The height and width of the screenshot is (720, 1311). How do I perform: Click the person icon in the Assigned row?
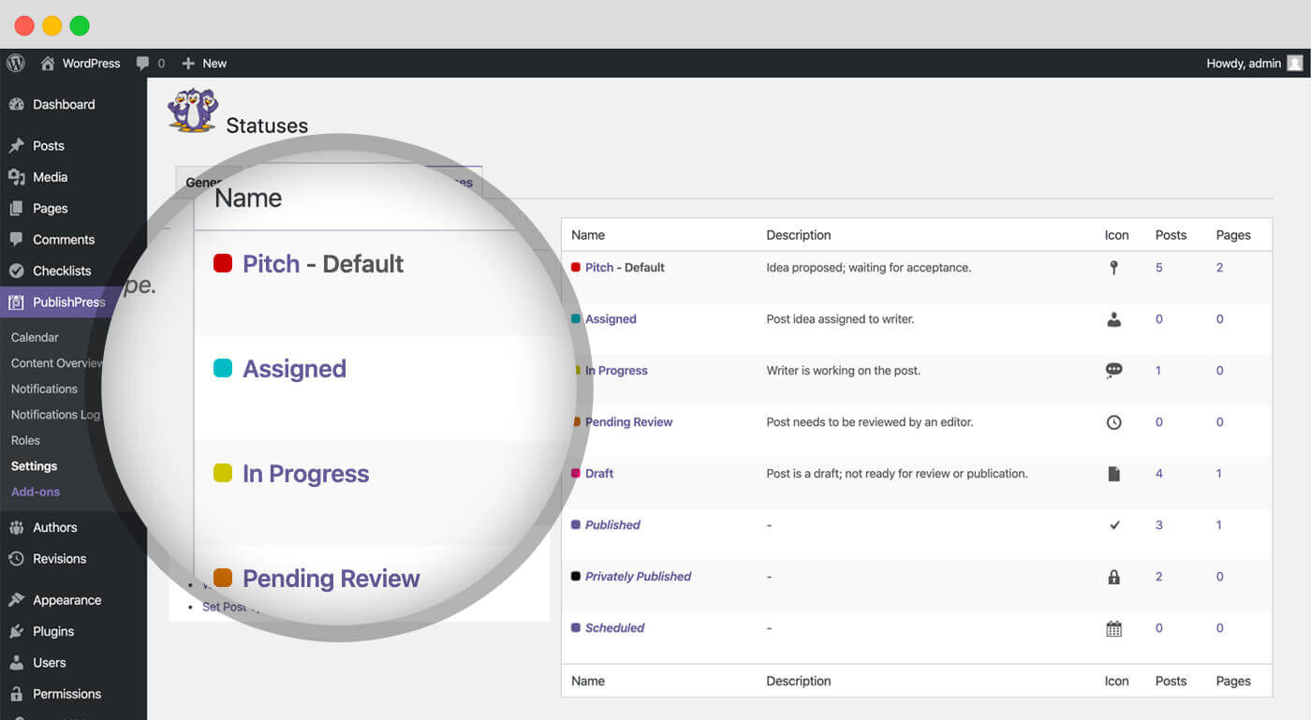point(1113,319)
